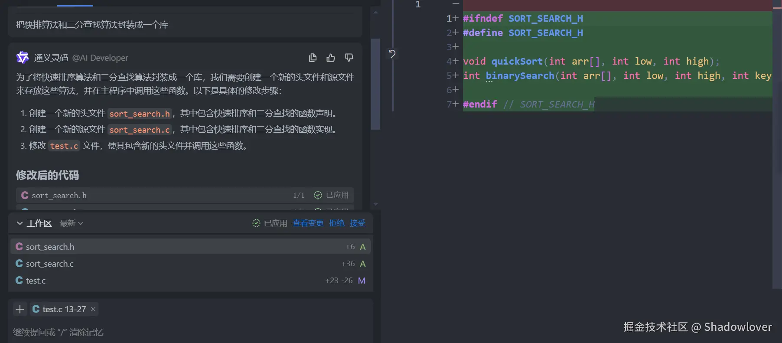Viewport: 782px width, 343px height.
Task: Click the revert arrow beside the diff
Action: click(392, 54)
